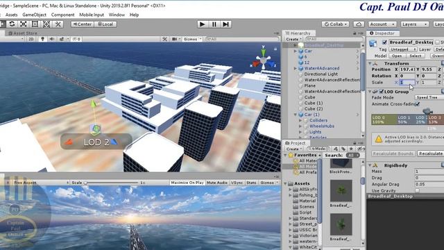This screenshot has width=444, height=250.
Task: Click the Project panel lock icon
Action: point(355,143)
